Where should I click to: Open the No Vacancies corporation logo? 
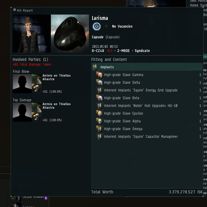click(96, 26)
